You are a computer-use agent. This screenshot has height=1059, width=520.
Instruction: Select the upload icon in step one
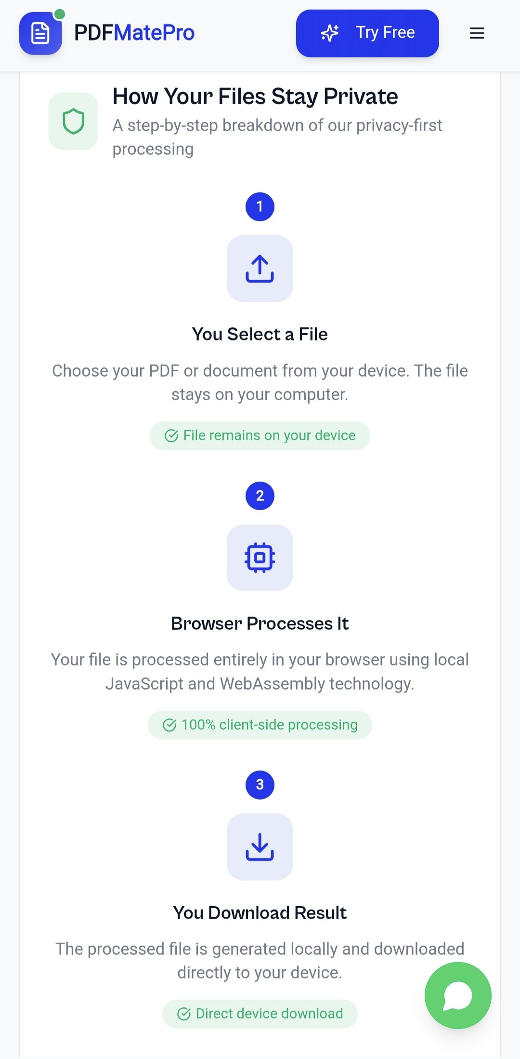(260, 269)
